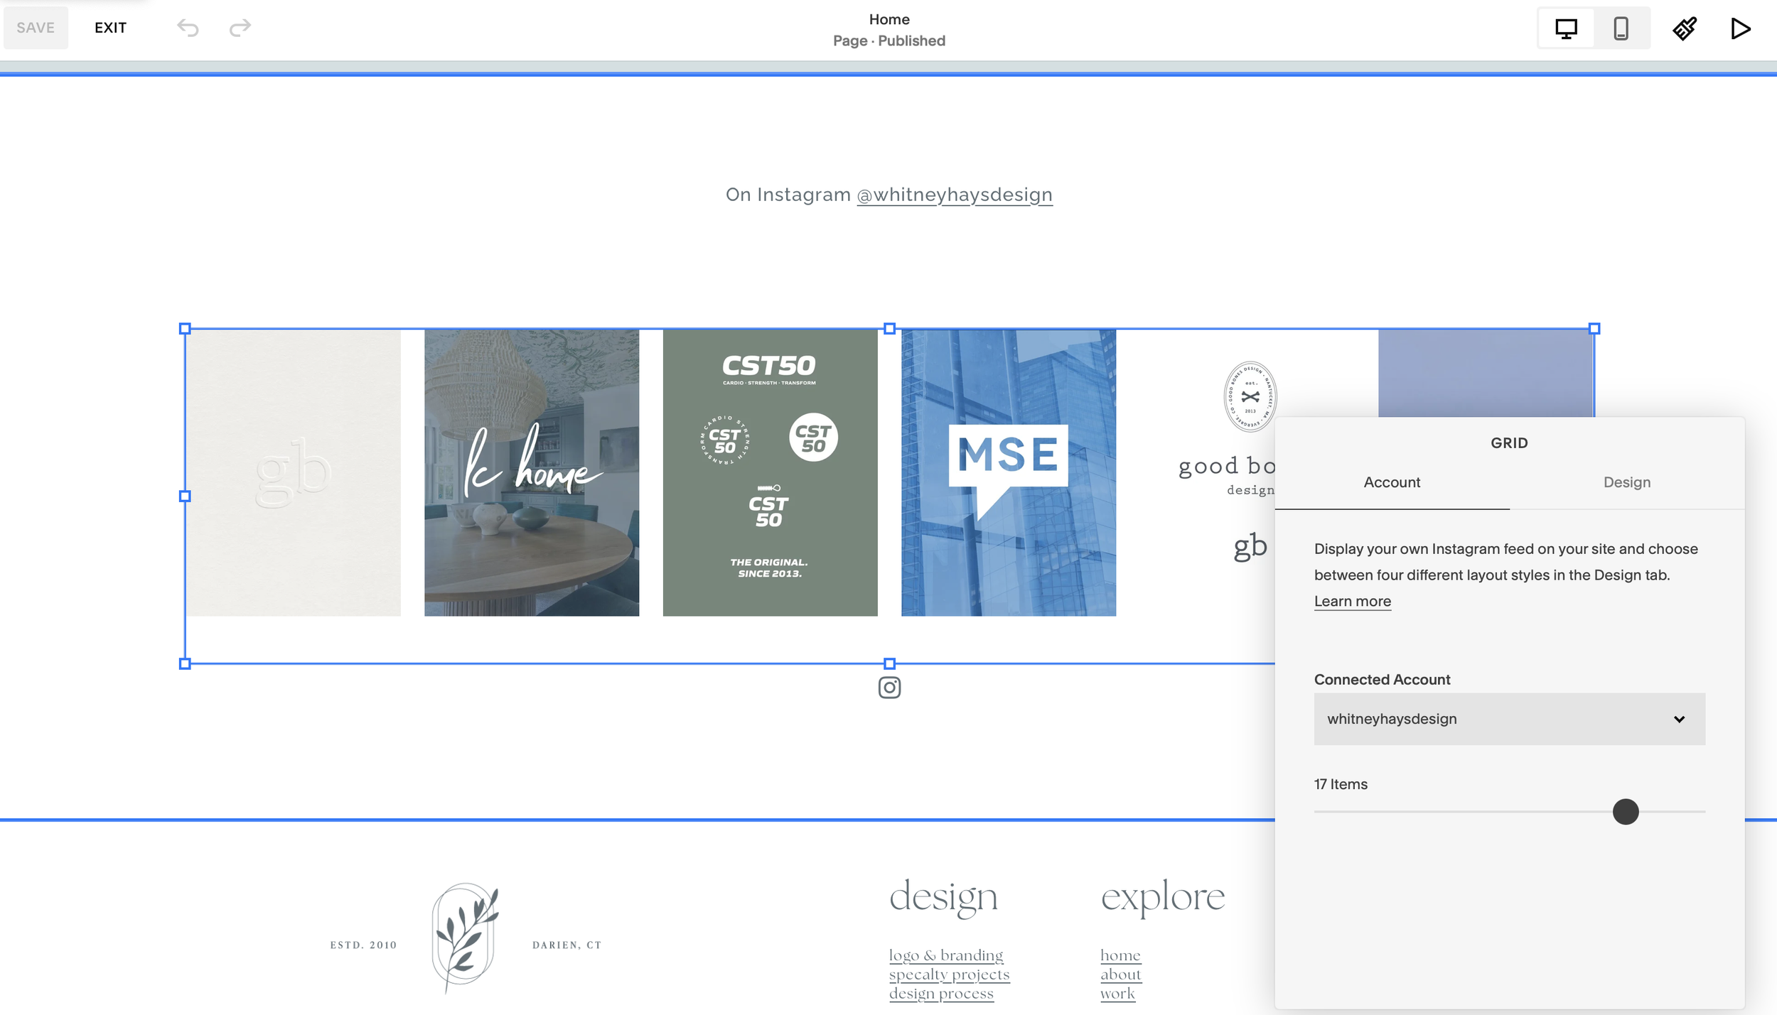Click the left-middle block resize handle
The height and width of the screenshot is (1015, 1777).
click(x=185, y=496)
